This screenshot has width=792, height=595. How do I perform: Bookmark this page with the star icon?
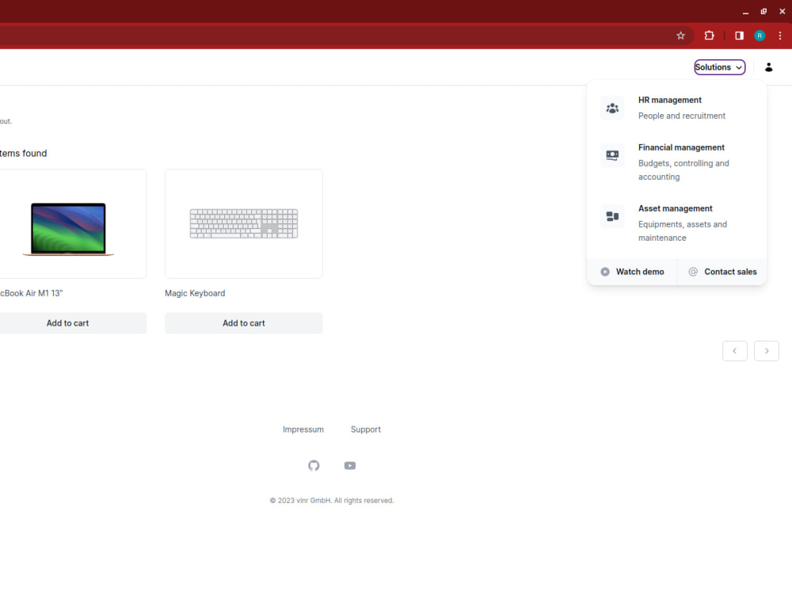[x=680, y=36]
